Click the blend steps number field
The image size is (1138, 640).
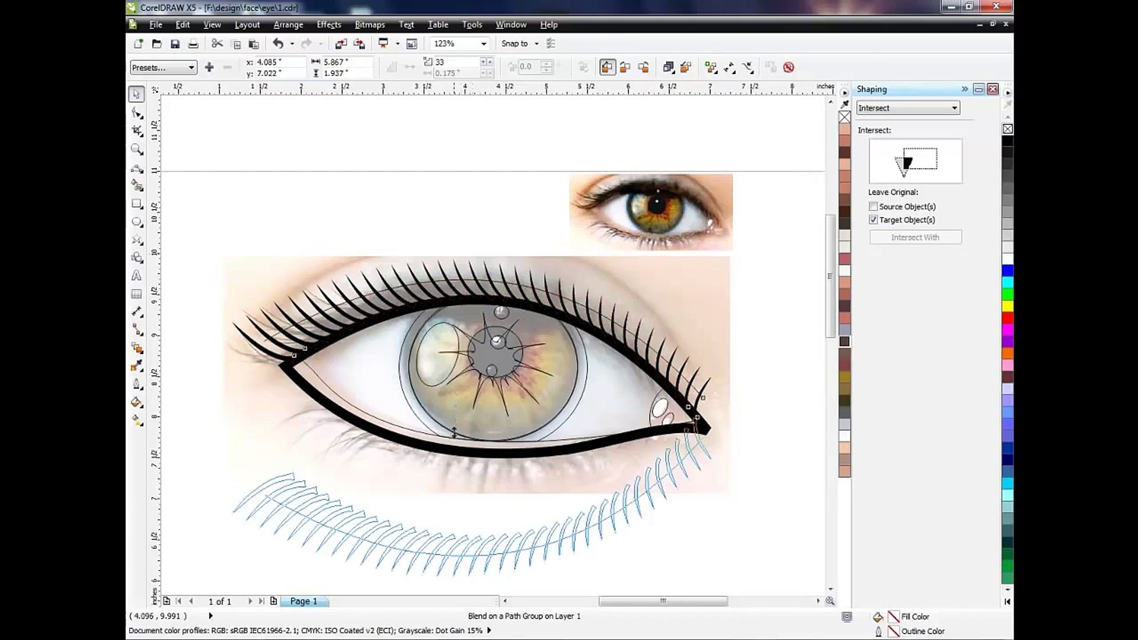click(x=455, y=62)
